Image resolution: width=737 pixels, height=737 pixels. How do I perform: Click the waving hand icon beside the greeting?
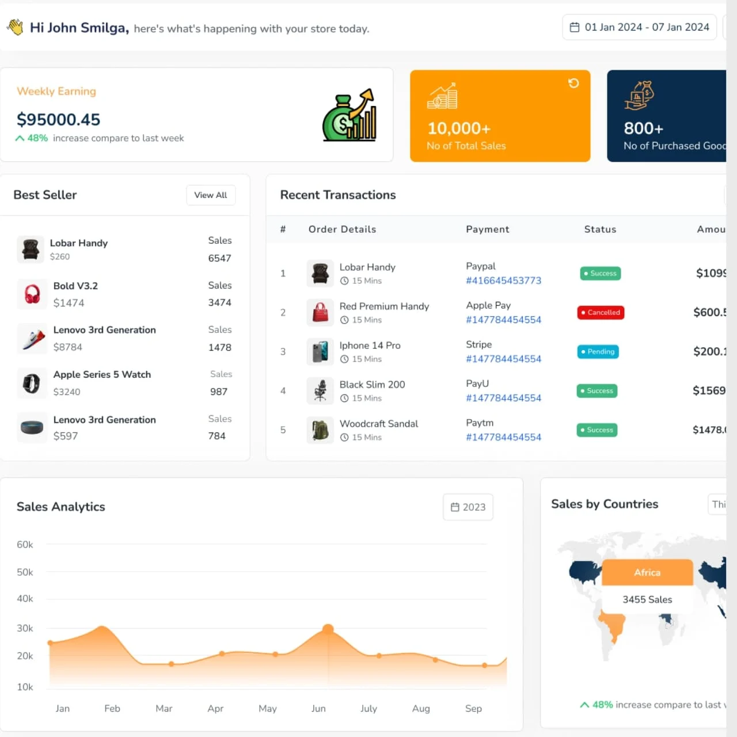pyautogui.click(x=16, y=26)
